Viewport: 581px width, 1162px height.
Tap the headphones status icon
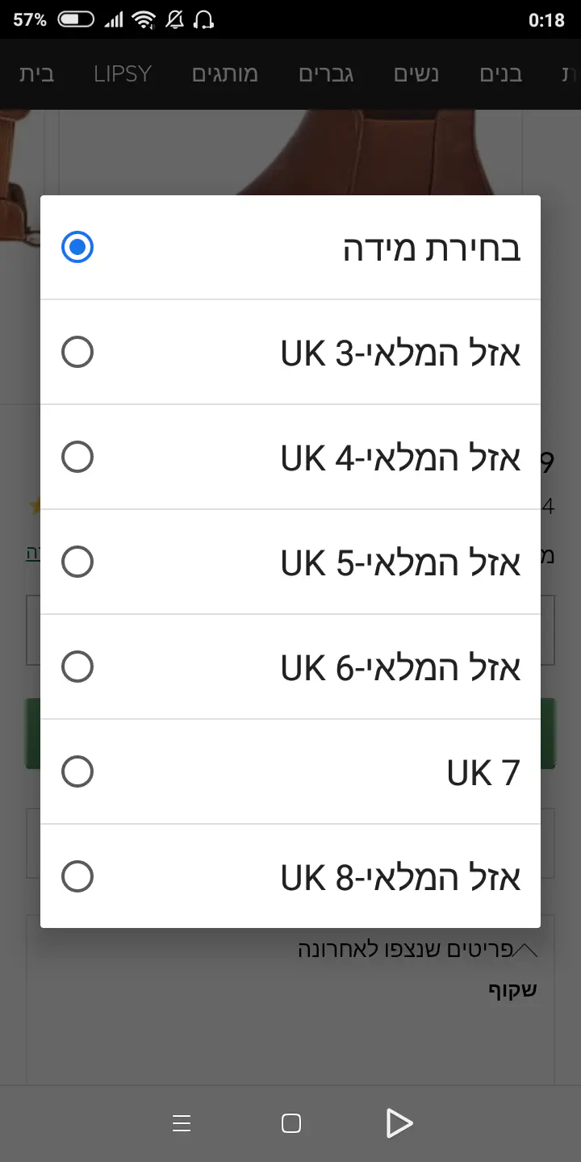coord(204,19)
